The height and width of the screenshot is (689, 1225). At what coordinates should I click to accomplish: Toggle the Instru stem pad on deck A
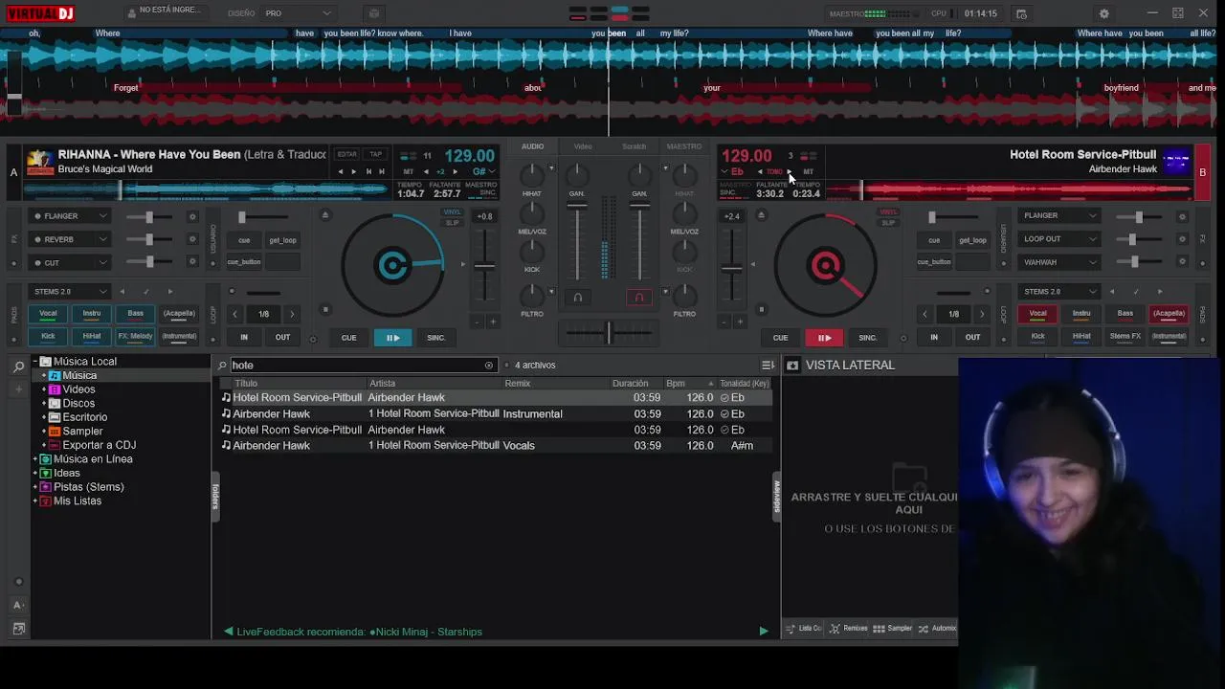pos(92,313)
